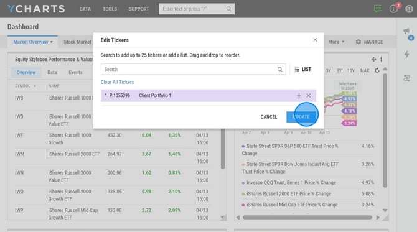Click the chart horizontal scrollbar
This screenshot has height=232, width=417.
[x=307, y=218]
